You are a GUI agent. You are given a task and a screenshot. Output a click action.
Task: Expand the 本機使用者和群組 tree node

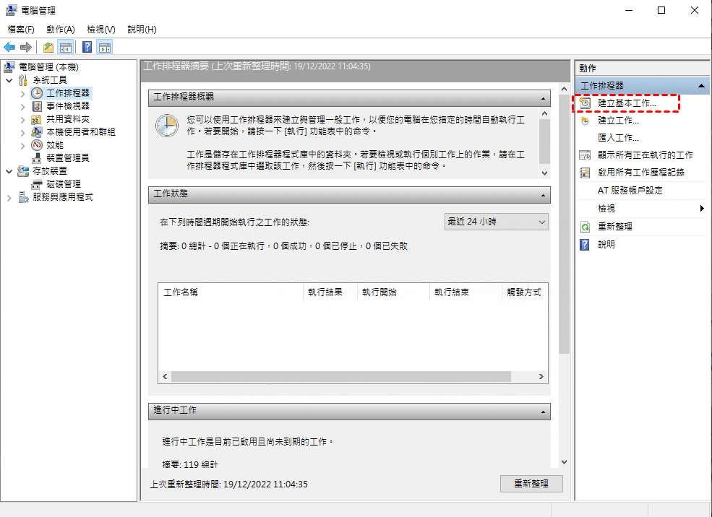(22, 132)
